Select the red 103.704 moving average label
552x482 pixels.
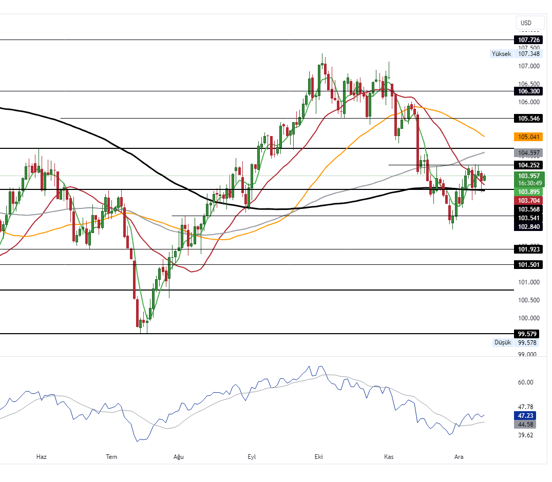point(528,201)
